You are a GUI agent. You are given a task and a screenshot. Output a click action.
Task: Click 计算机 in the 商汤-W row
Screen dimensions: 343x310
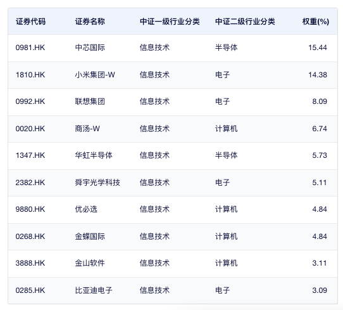tap(227, 129)
